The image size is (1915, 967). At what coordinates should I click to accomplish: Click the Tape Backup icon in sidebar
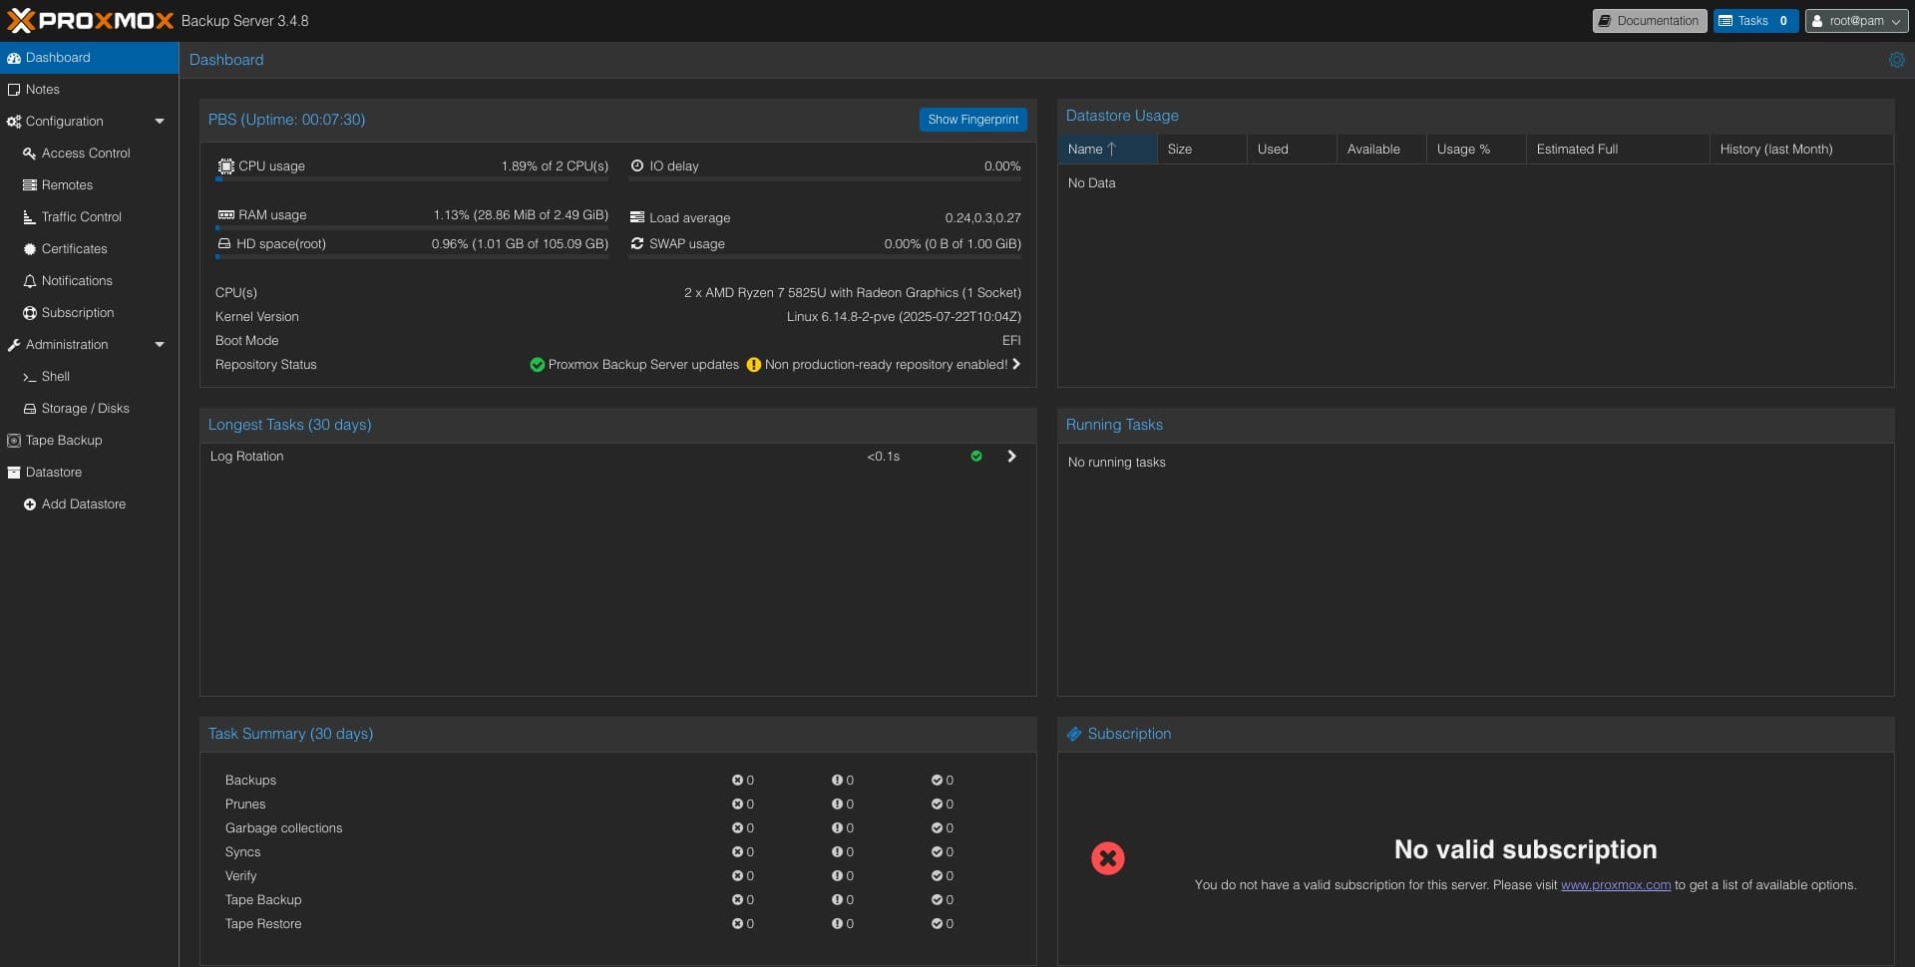pyautogui.click(x=14, y=441)
